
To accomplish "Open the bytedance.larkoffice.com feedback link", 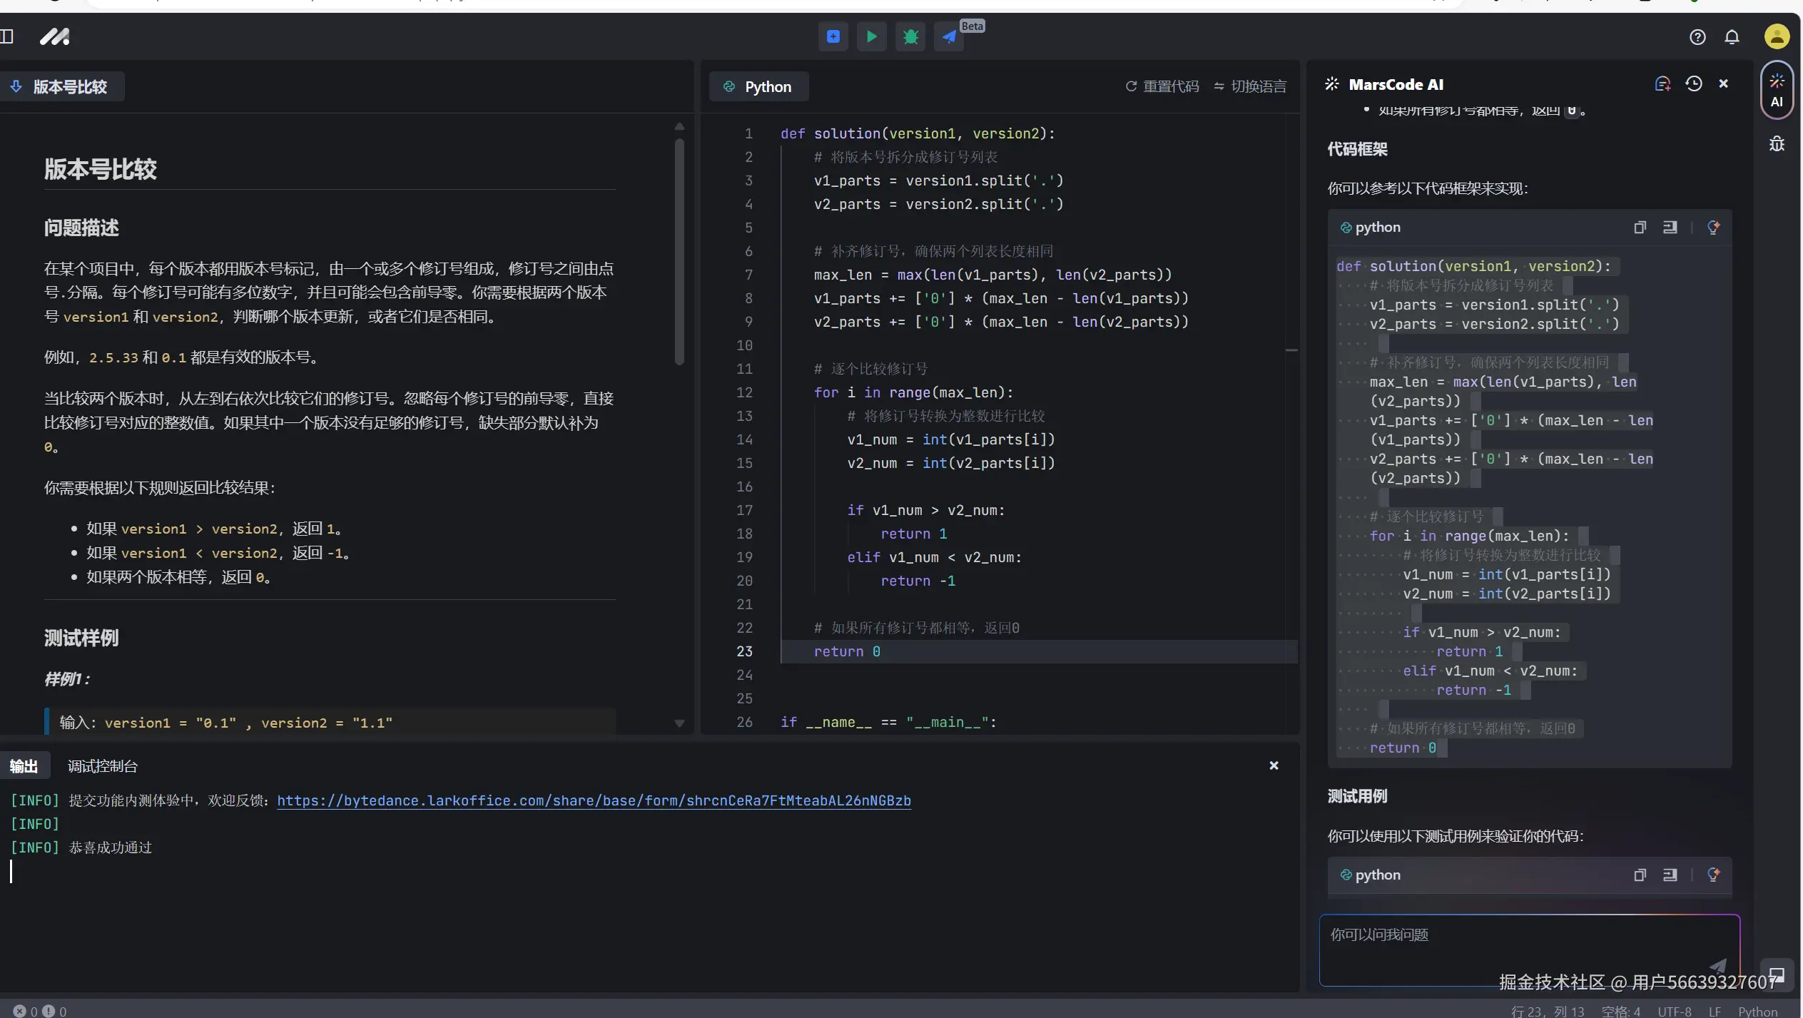I will click(594, 800).
